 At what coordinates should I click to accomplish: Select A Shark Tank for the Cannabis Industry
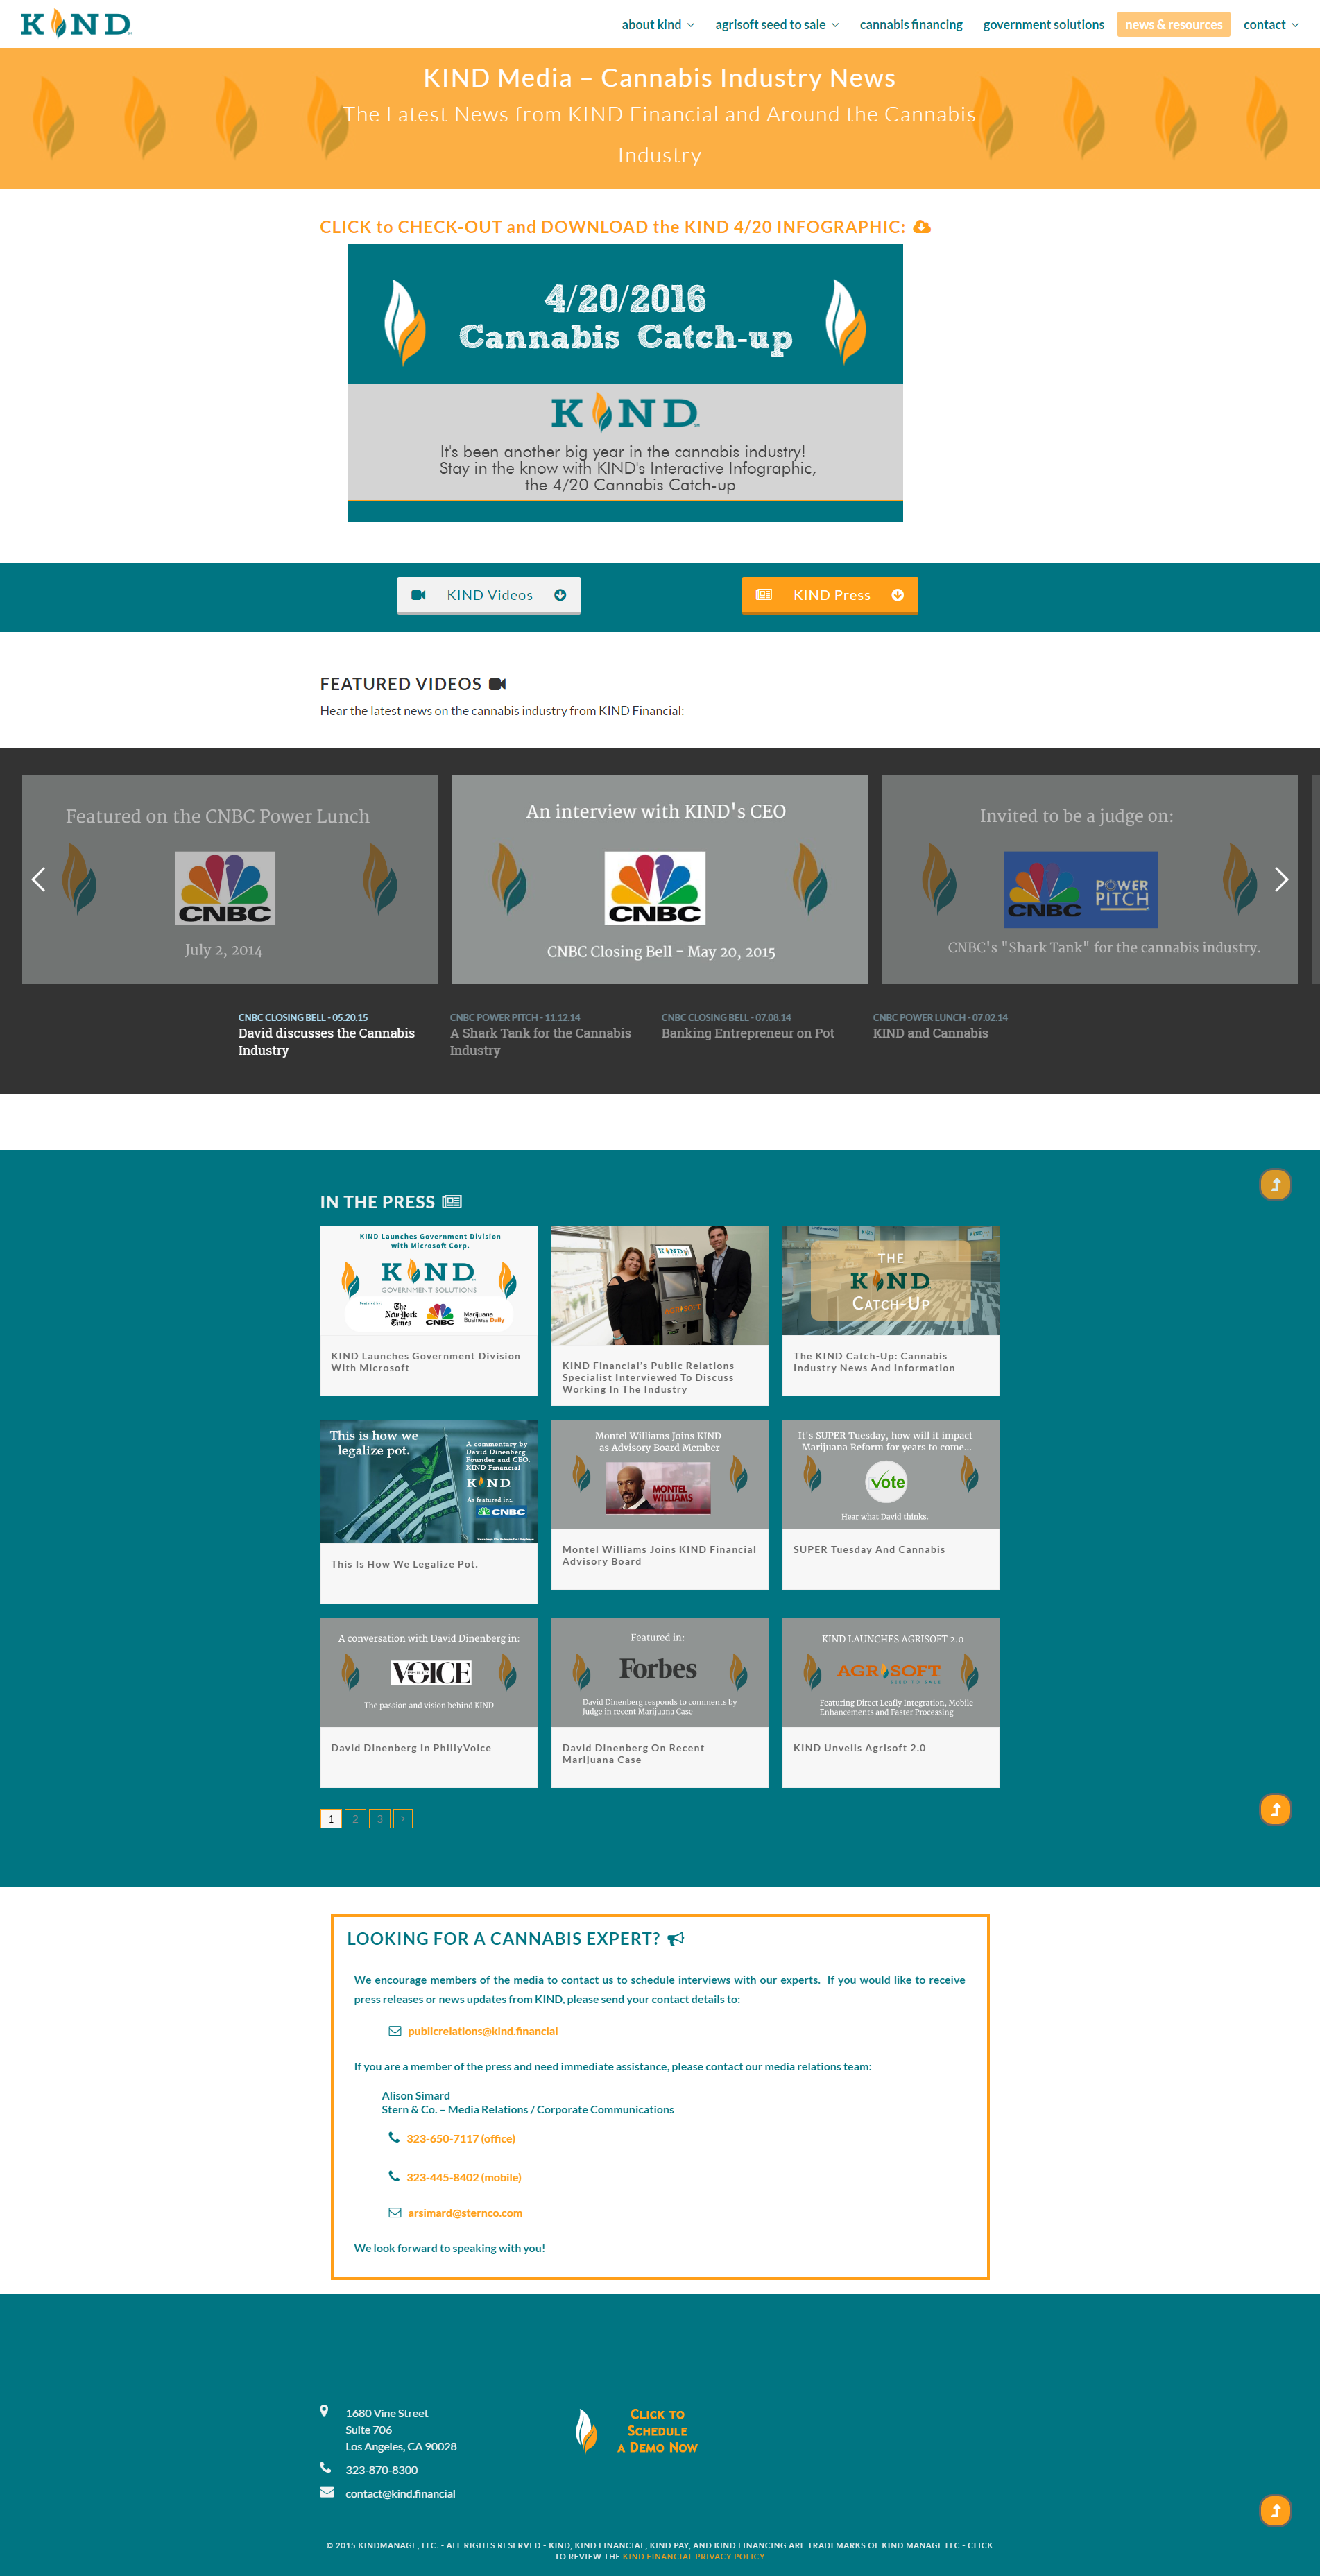(541, 1035)
